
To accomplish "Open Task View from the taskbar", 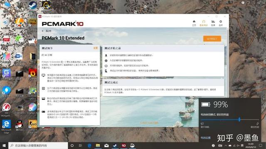I will pyautogui.click(x=80, y=145).
